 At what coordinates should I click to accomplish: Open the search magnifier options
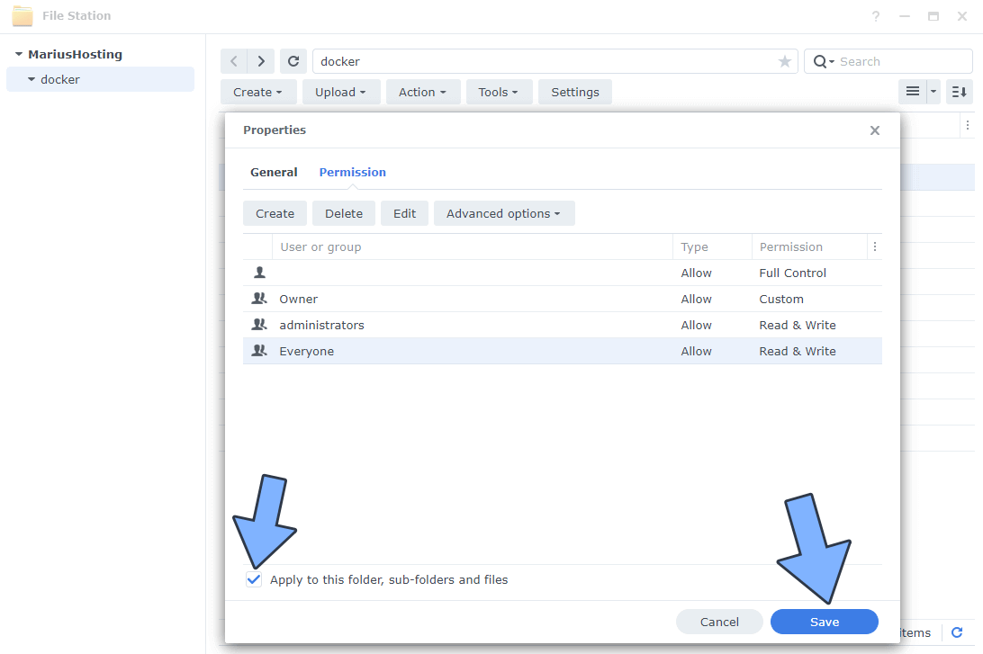pyautogui.click(x=823, y=61)
